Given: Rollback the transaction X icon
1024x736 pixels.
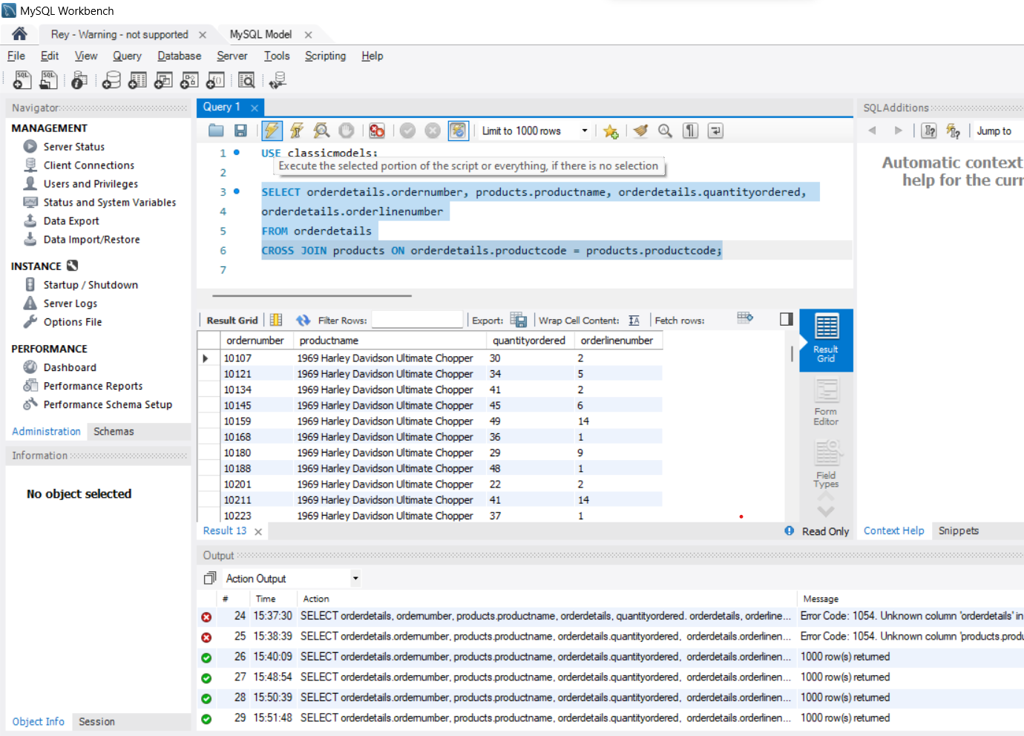Looking at the screenshot, I should click(433, 131).
